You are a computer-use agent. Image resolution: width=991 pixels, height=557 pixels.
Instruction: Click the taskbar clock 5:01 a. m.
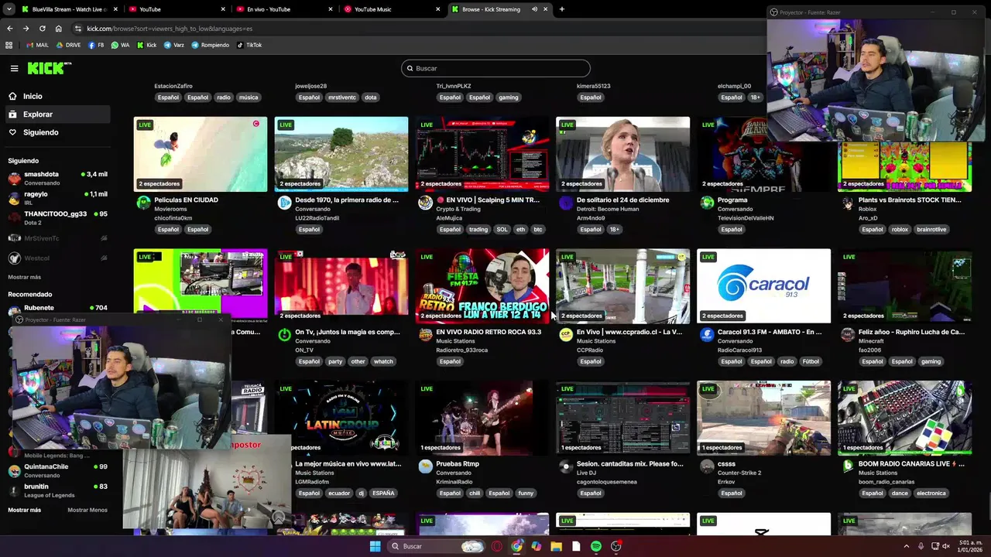tap(969, 546)
